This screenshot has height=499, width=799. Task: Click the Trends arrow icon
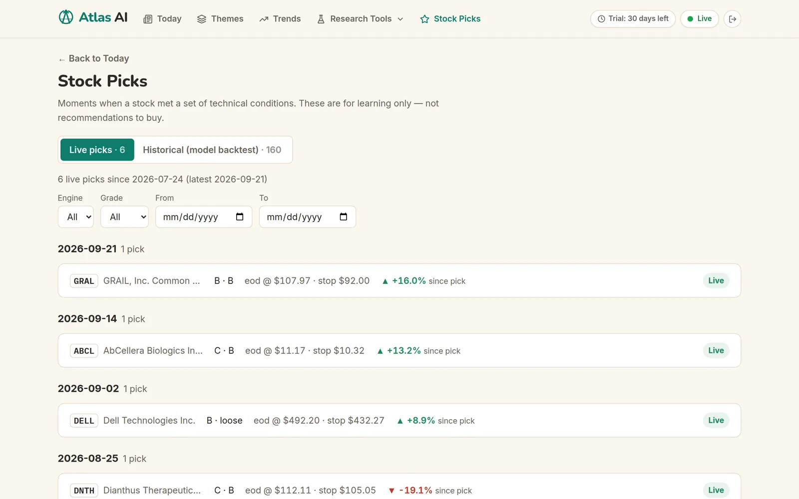pyautogui.click(x=264, y=19)
